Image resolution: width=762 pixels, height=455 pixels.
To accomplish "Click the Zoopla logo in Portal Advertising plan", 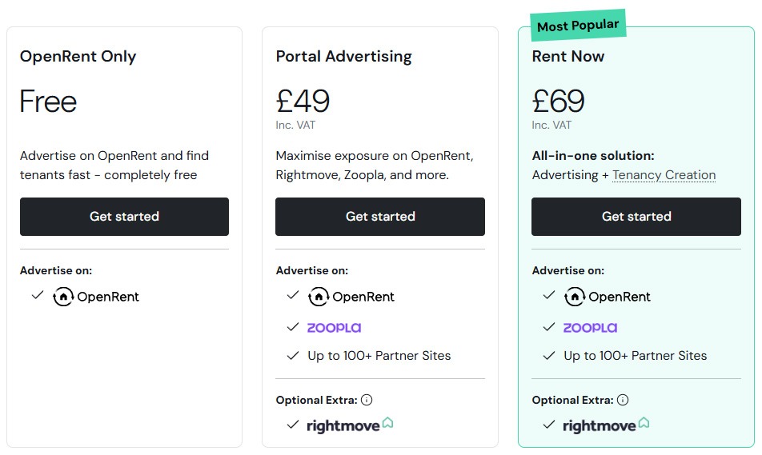I will point(334,327).
